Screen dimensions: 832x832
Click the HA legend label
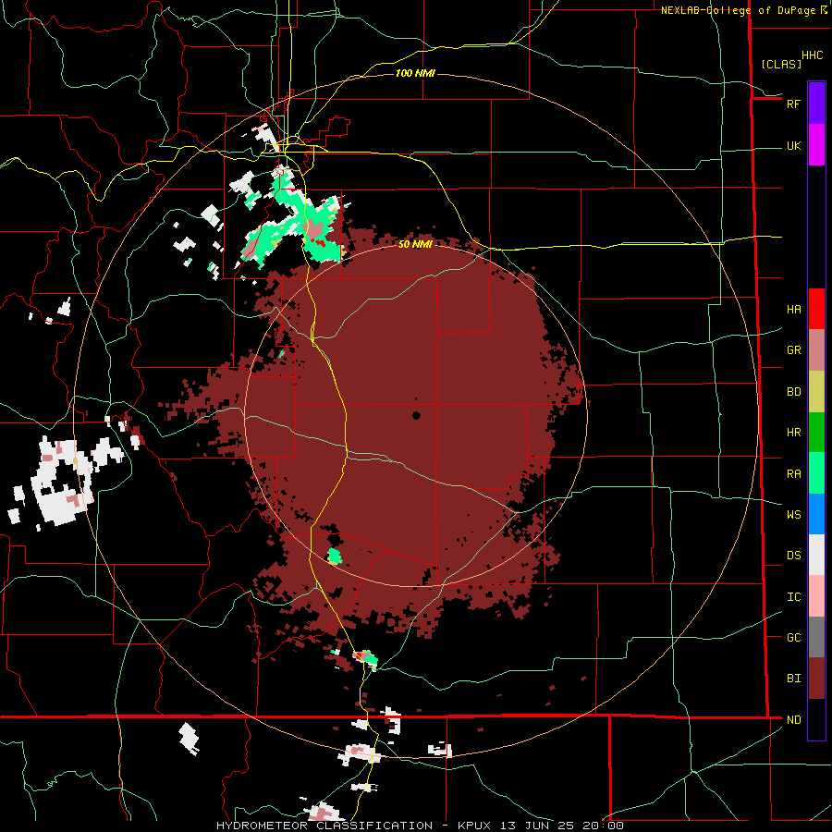[x=793, y=310]
